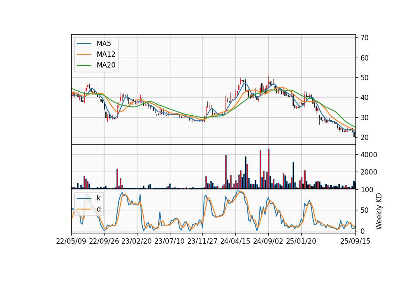Click the orange MA12 legend line

coord(84,54)
